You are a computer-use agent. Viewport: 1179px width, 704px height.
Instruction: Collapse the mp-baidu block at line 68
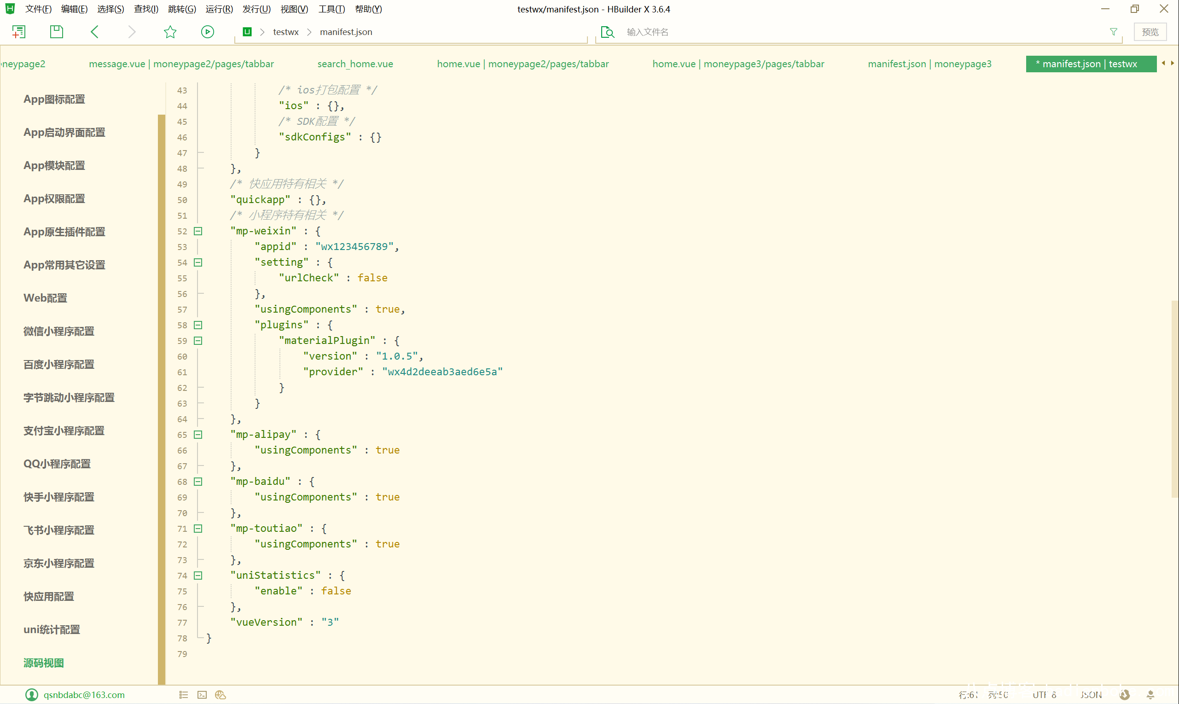click(198, 482)
